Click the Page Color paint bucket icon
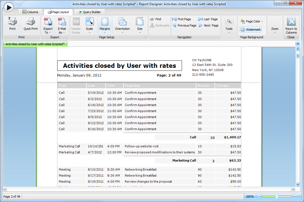The width and height of the screenshot is (304, 202). [243, 21]
